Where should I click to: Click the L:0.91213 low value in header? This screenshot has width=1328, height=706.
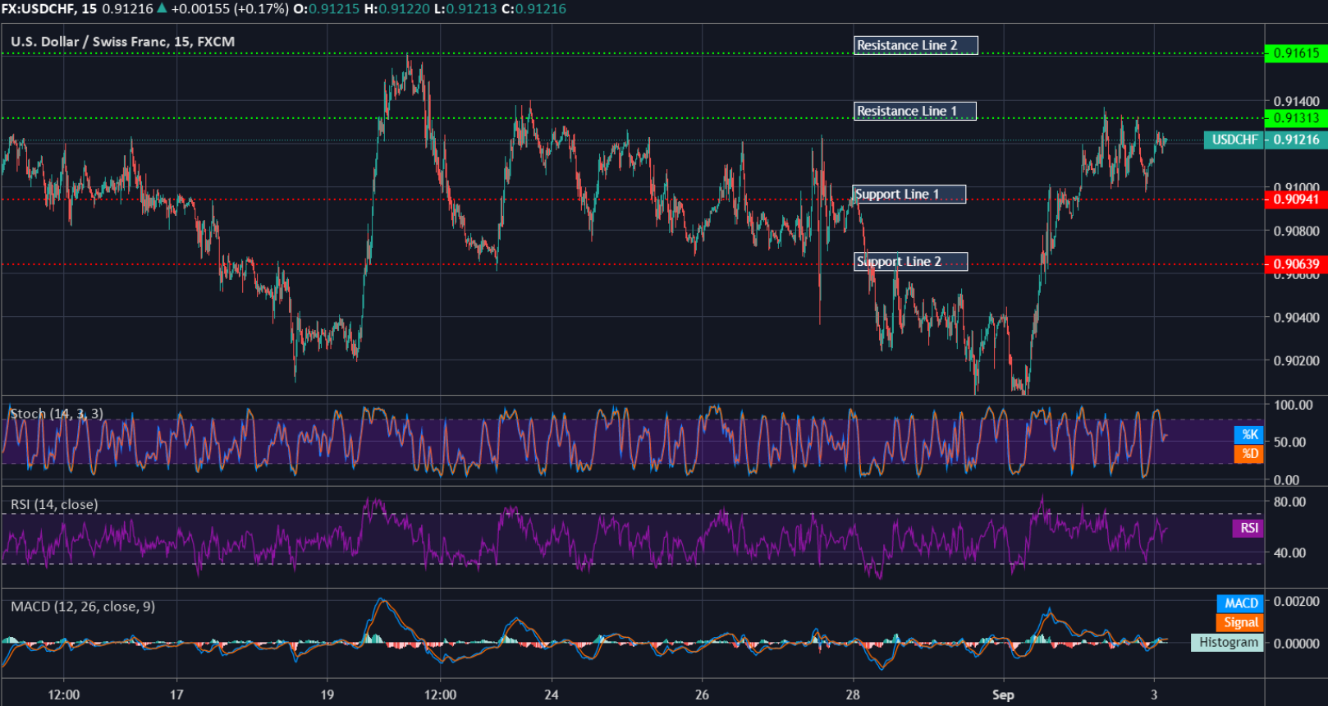(x=465, y=9)
